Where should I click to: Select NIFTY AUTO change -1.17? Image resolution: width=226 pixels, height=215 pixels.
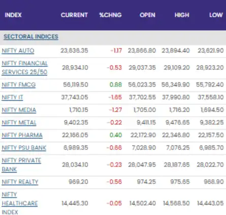116,50
